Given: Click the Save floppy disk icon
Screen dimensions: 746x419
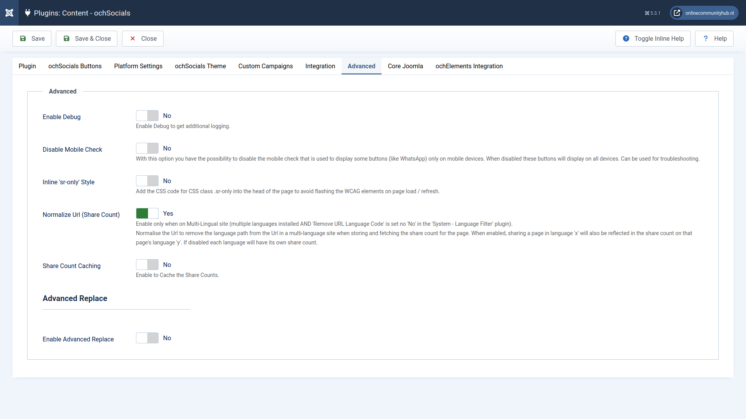Looking at the screenshot, I should 23,38.
